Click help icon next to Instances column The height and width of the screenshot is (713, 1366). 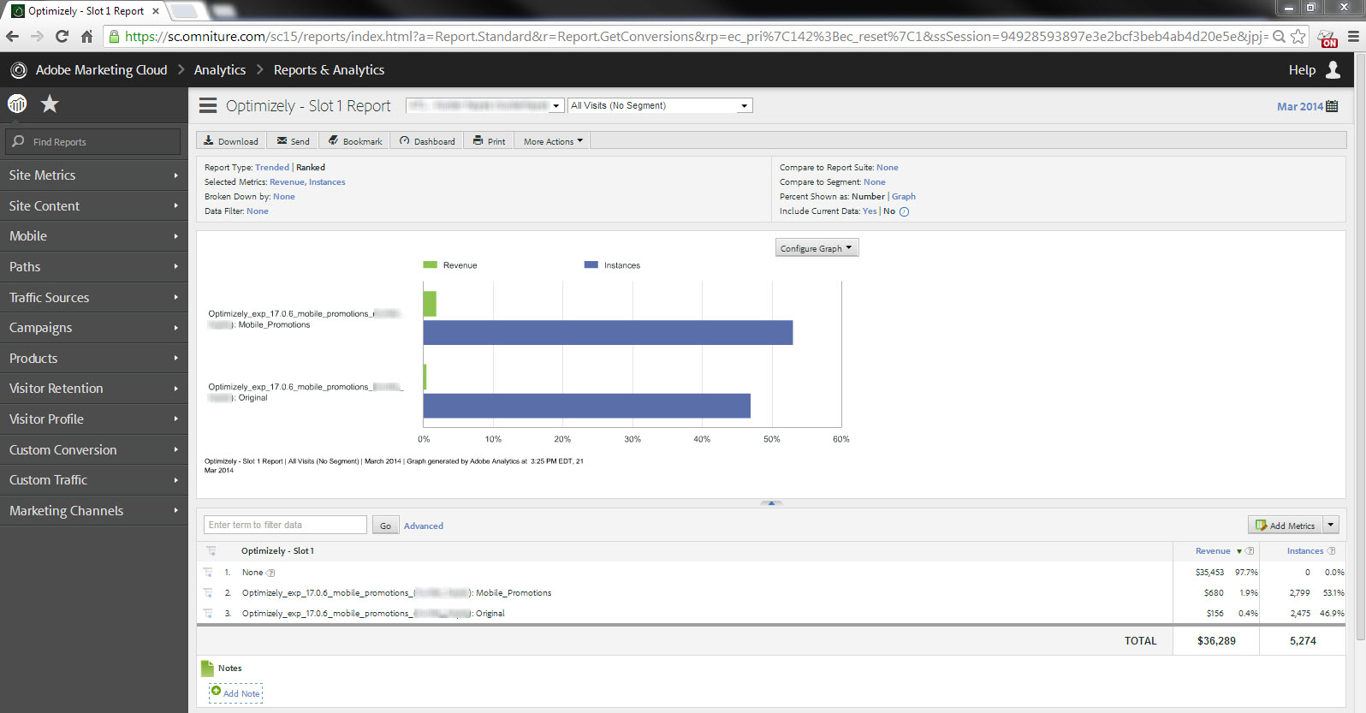point(1331,551)
